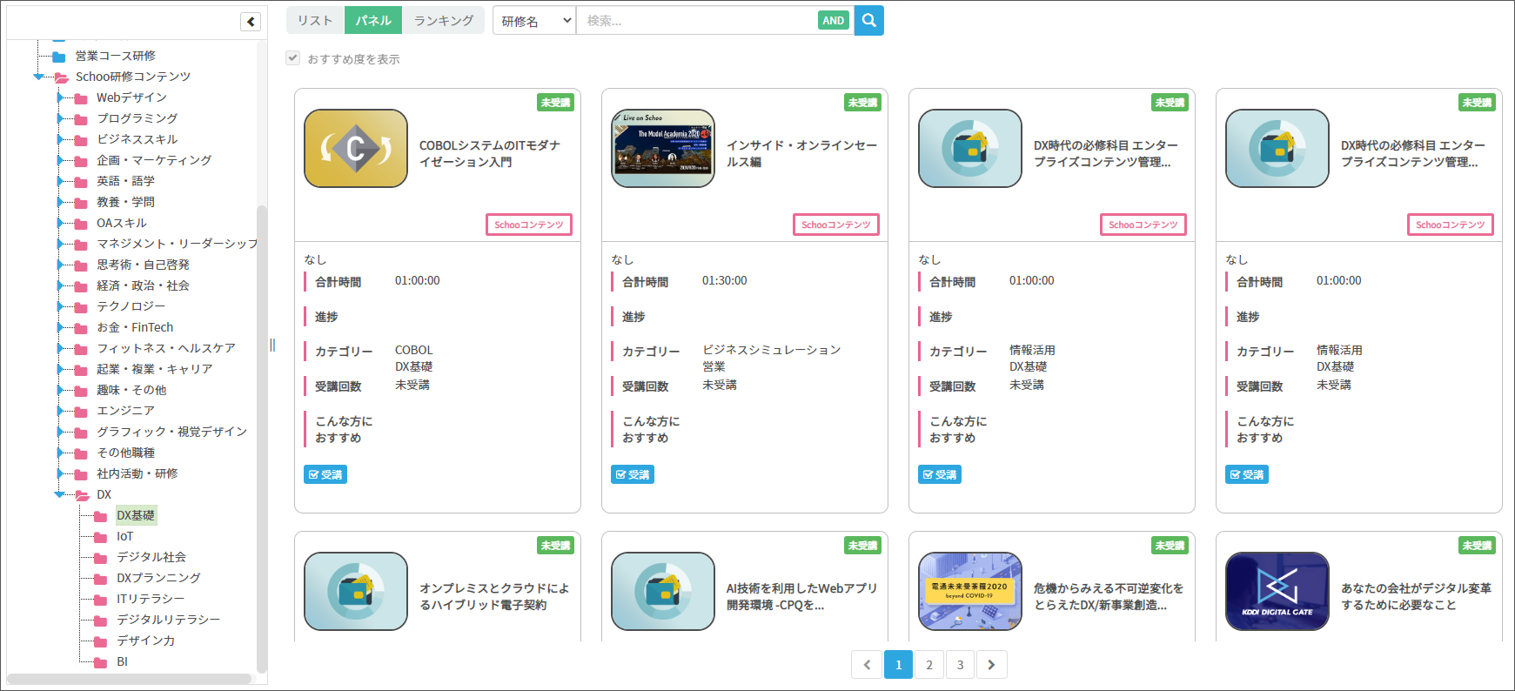Select the OAスキル tree item
1515x691 pixels.
tap(122, 223)
